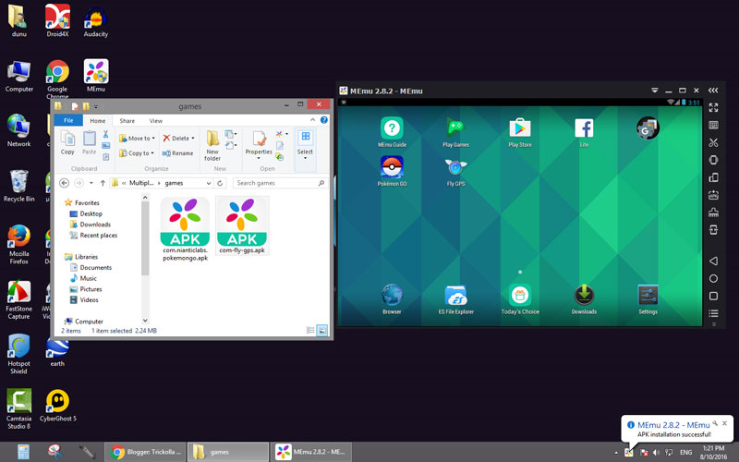The height and width of the screenshot is (462, 739).
Task: Collapse the Explorer ribbon chevron
Action: 312,120
